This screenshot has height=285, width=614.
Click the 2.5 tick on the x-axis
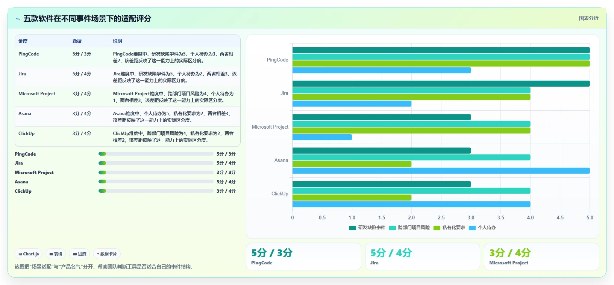(x=441, y=217)
